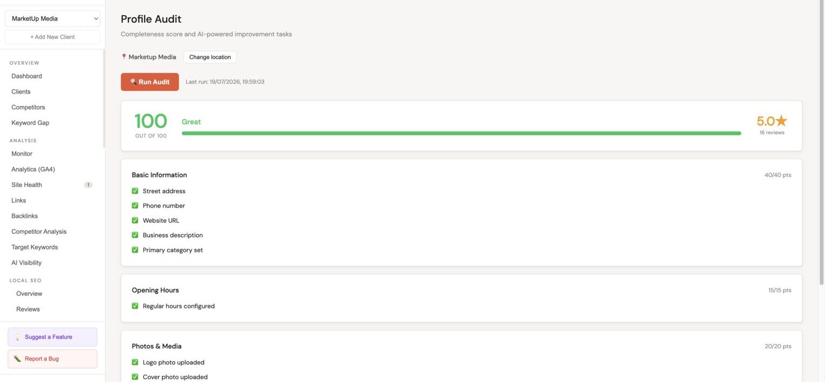Click the bug icon in Report a Bug
The width and height of the screenshot is (825, 382).
tap(17, 359)
